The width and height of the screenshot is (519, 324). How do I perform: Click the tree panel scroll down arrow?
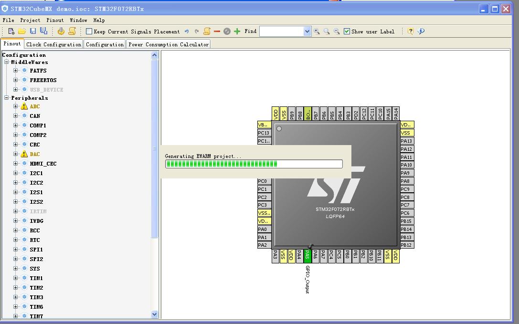click(155, 314)
